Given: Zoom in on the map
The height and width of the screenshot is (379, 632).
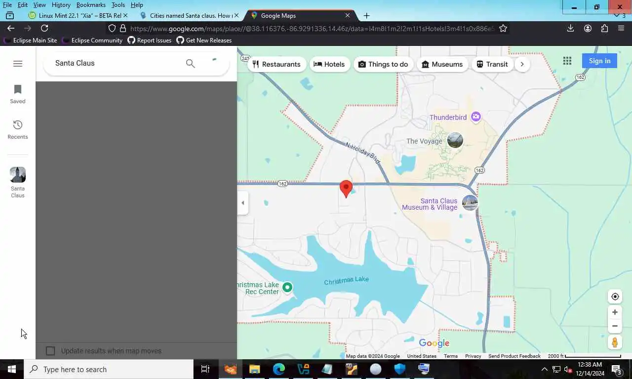Looking at the screenshot, I should coord(615,312).
